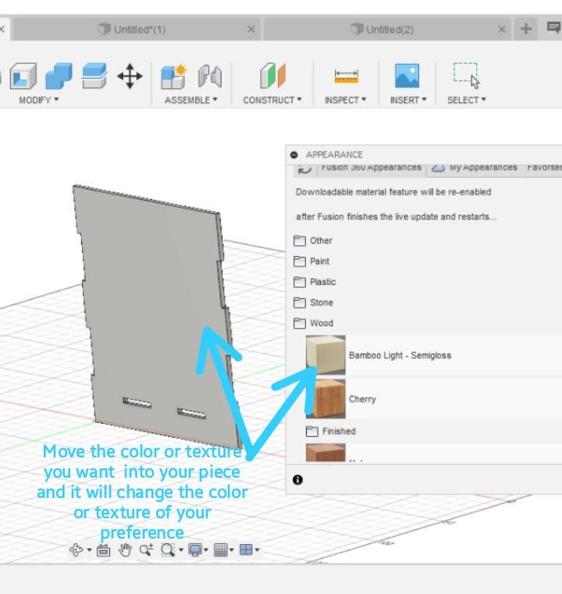562x594 pixels.
Task: Open the Favorites tab
Action: pos(544,168)
